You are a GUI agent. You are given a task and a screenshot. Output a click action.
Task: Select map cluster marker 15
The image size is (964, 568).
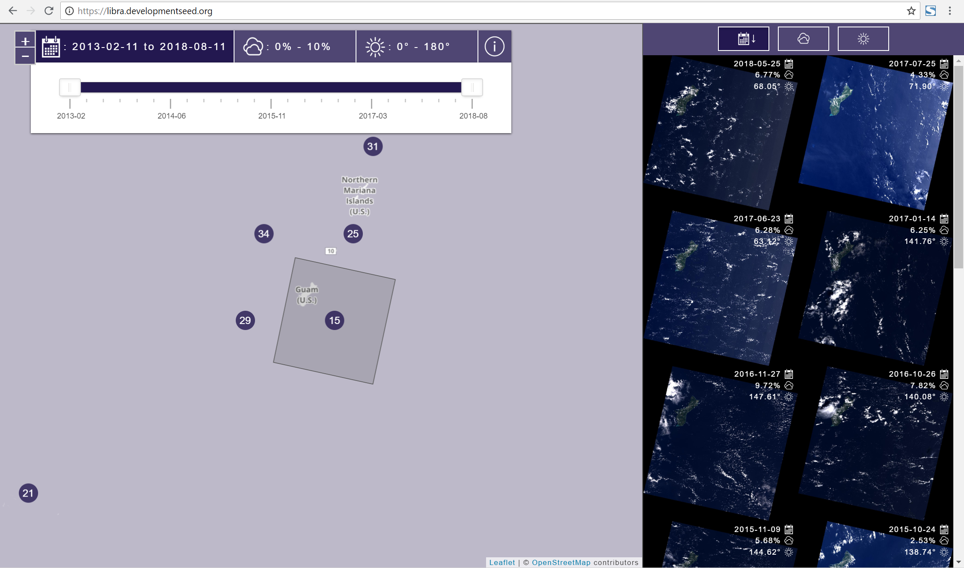click(335, 320)
